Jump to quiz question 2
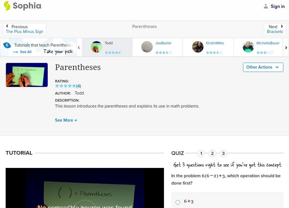This screenshot has width=289, height=208. pos(212,153)
